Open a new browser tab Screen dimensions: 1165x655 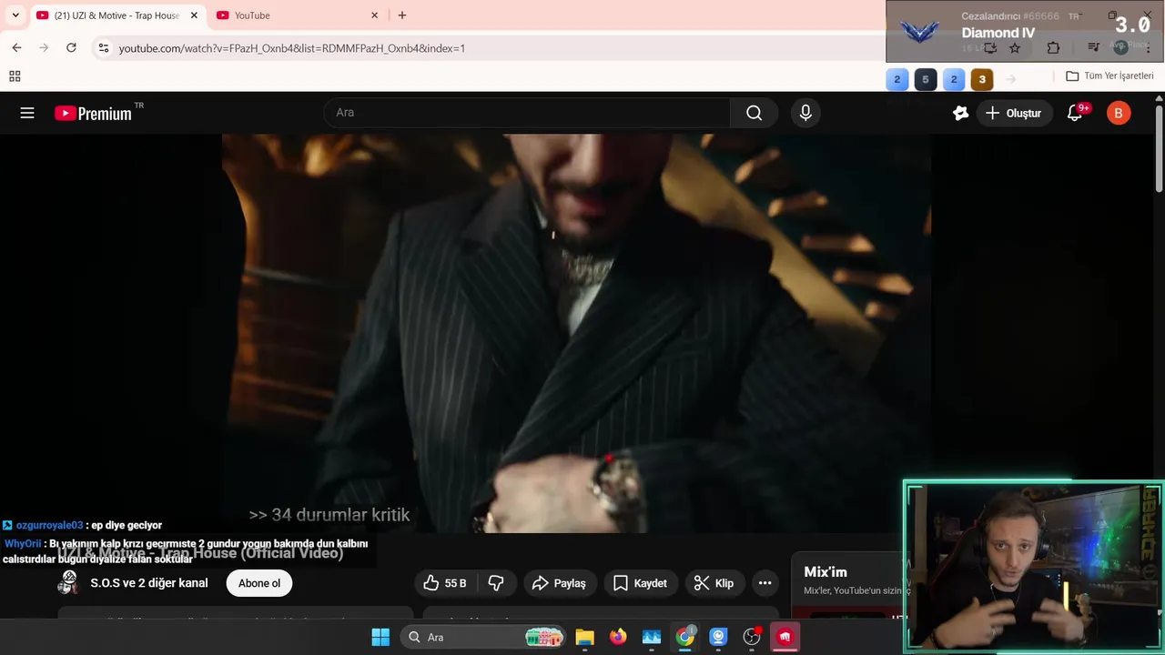click(402, 15)
